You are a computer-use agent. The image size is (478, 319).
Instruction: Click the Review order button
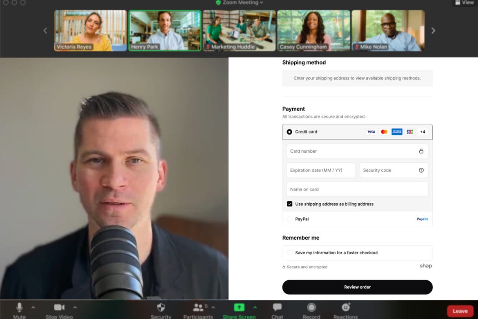[357, 287]
